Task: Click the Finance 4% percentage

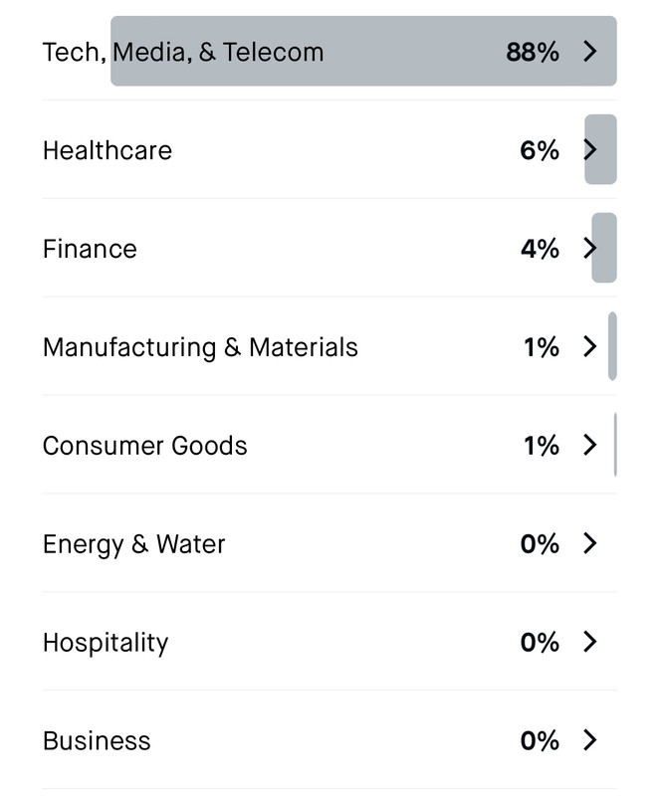Action: tap(540, 249)
